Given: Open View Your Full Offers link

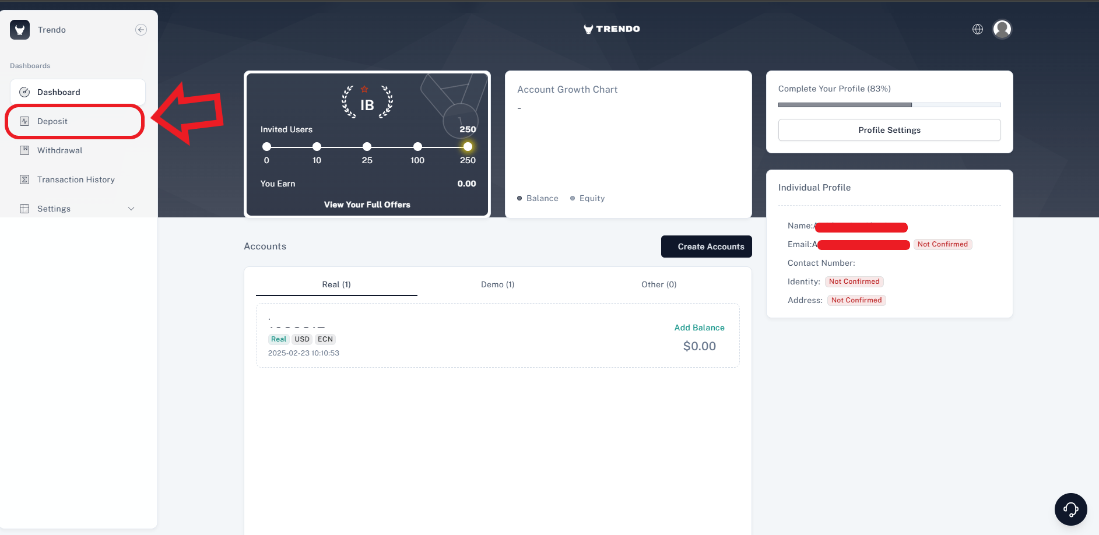Looking at the screenshot, I should (x=367, y=205).
